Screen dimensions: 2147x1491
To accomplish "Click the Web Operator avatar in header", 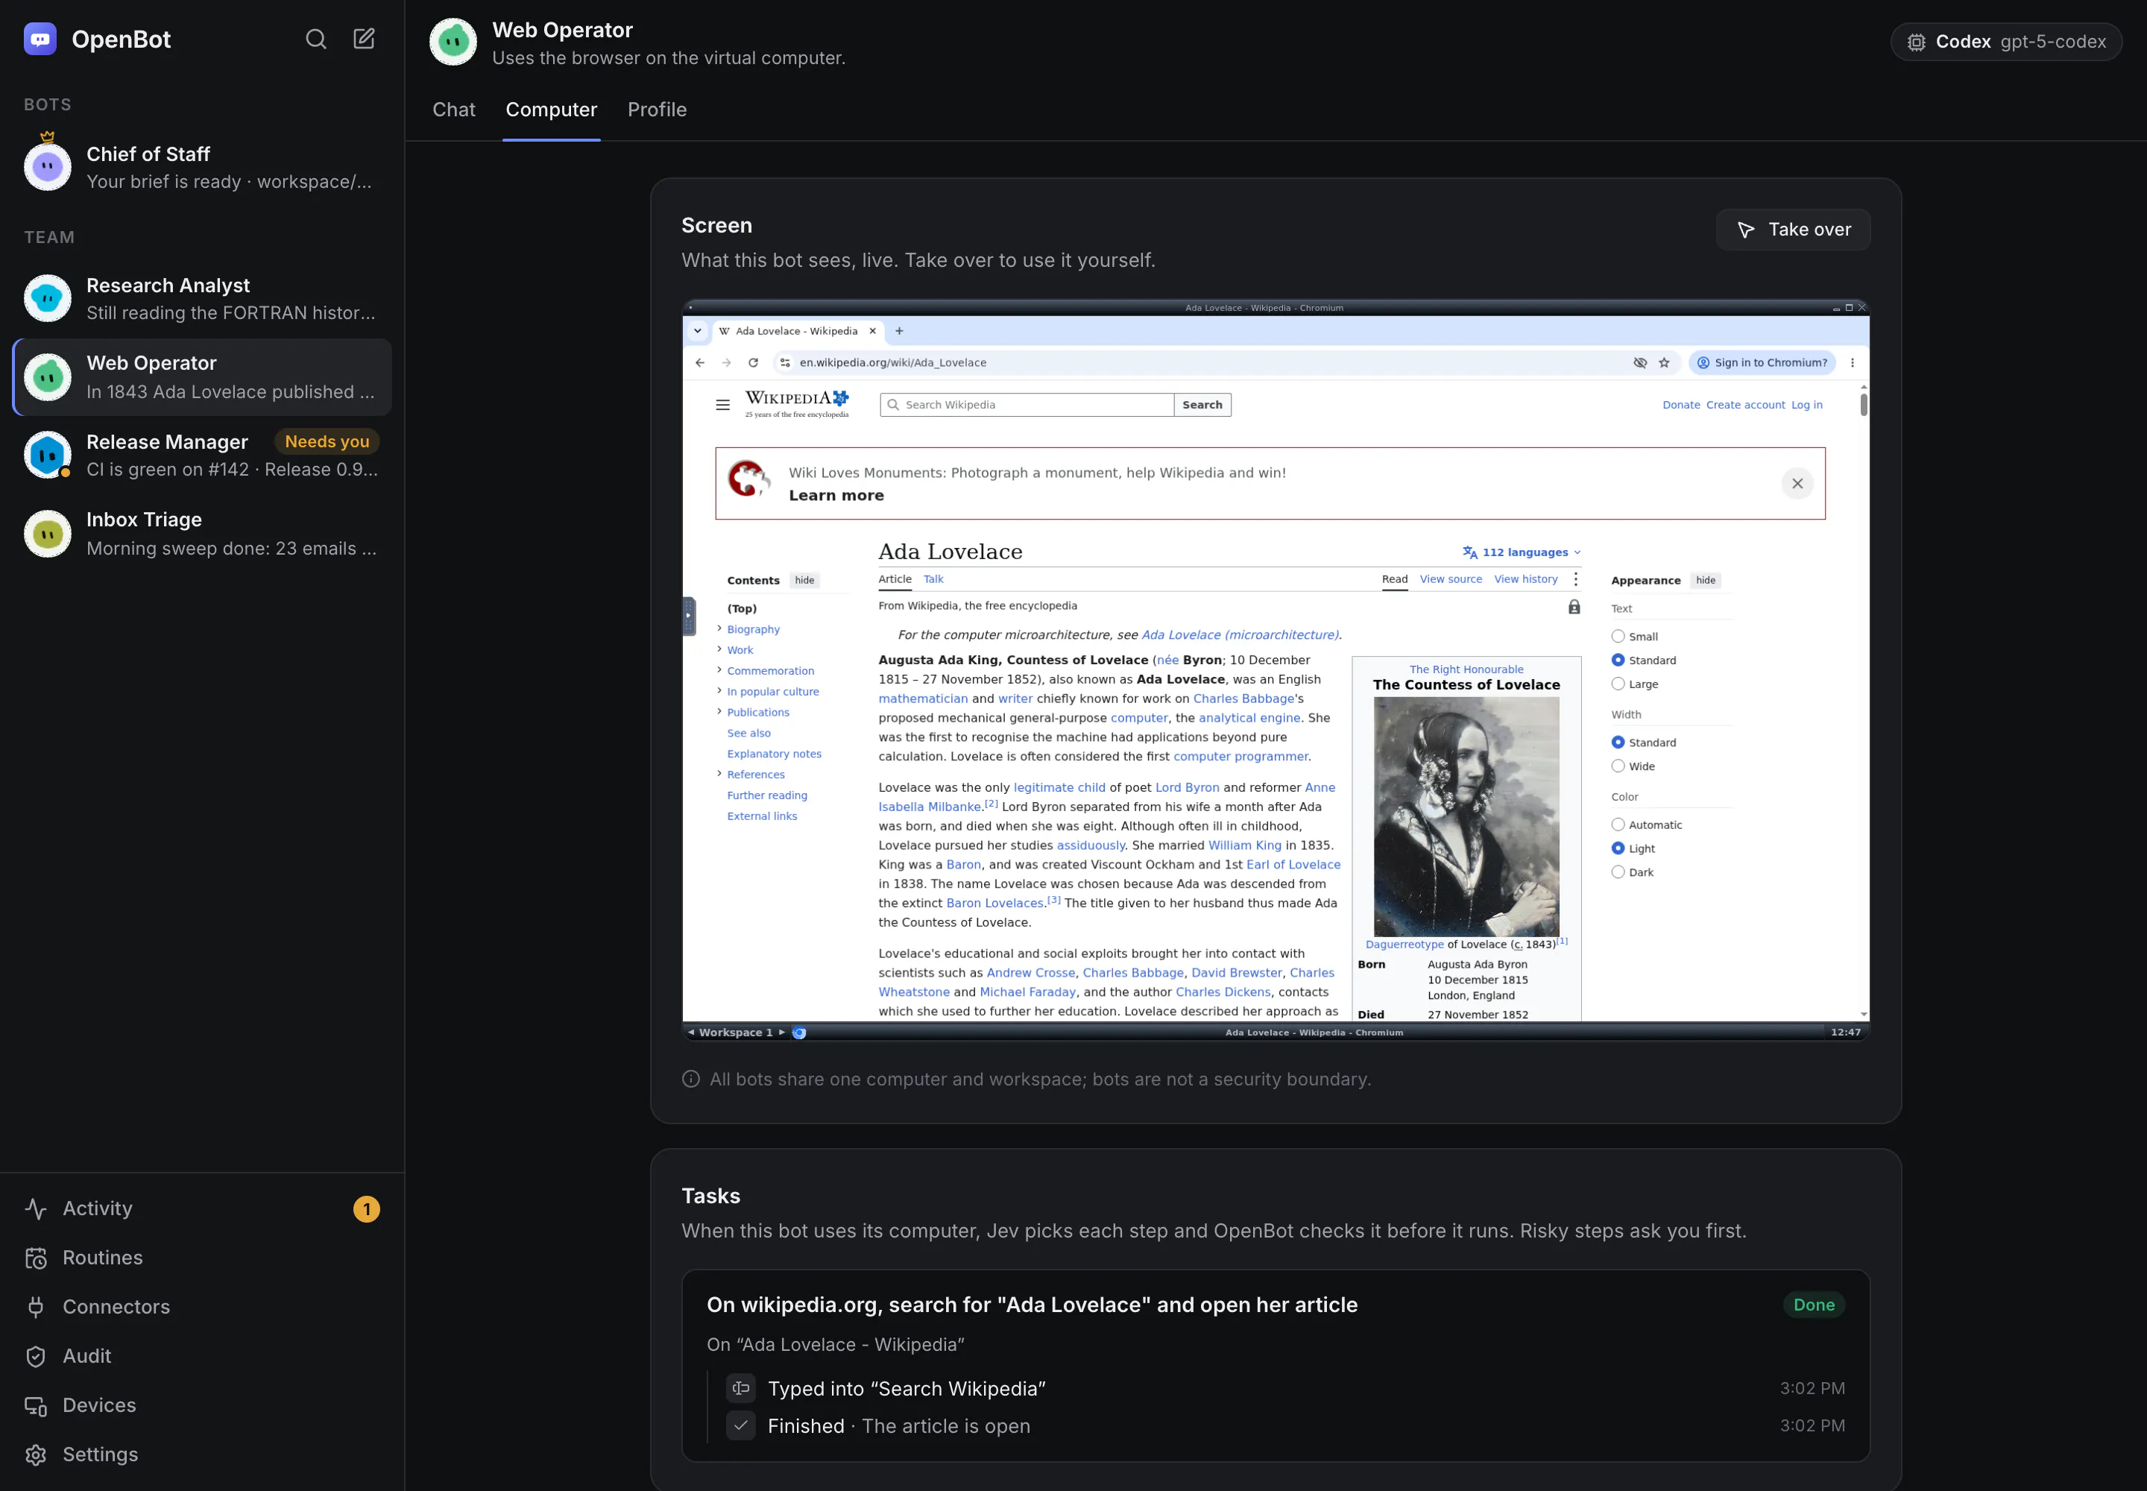I will point(453,42).
